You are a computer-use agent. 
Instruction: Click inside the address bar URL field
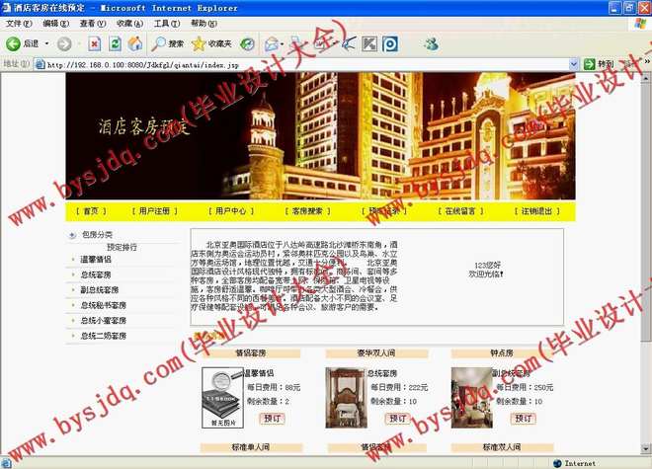tap(296, 65)
